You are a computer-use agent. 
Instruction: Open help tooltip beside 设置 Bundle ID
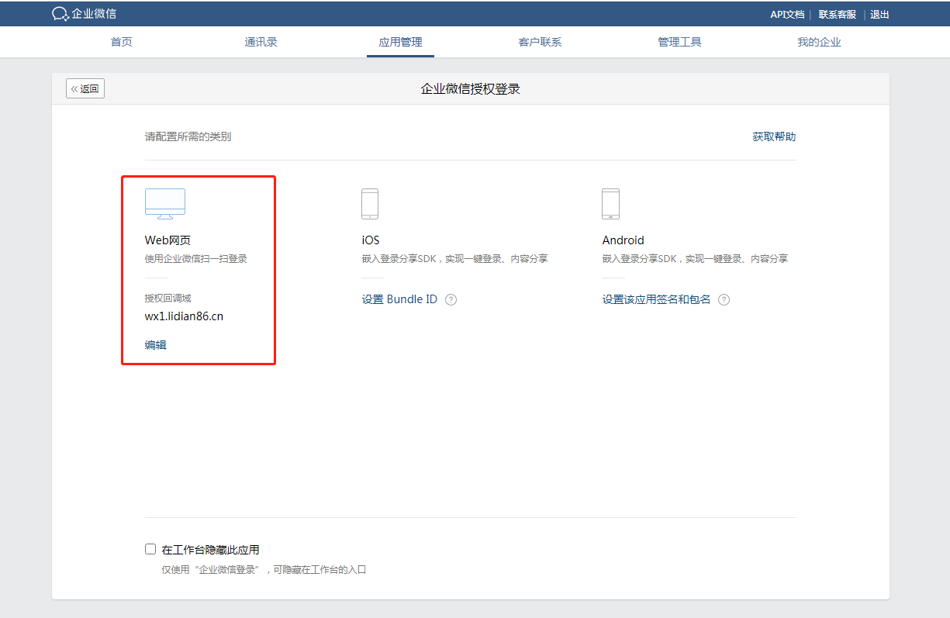pyautogui.click(x=451, y=300)
